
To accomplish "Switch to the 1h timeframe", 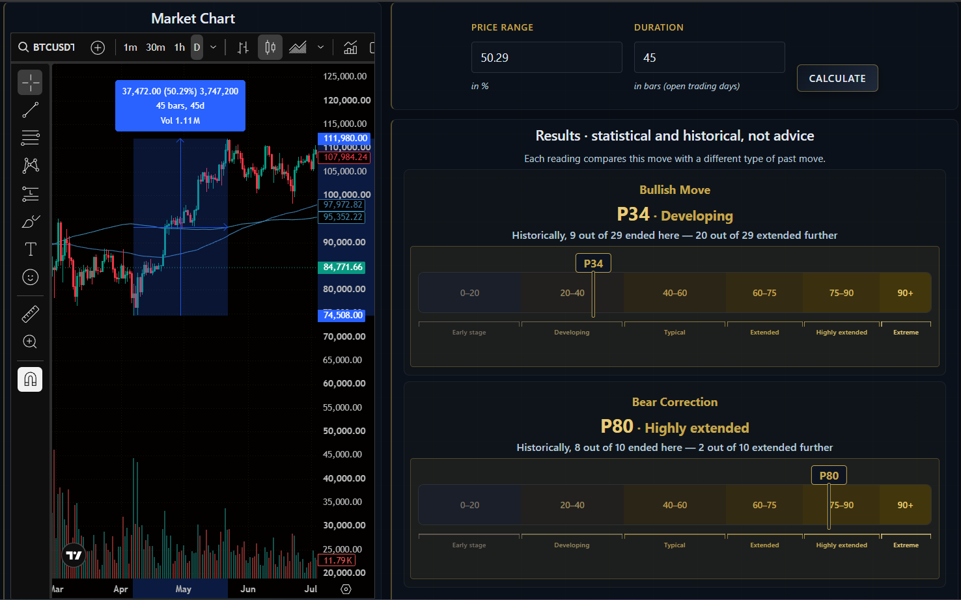I will pos(180,48).
